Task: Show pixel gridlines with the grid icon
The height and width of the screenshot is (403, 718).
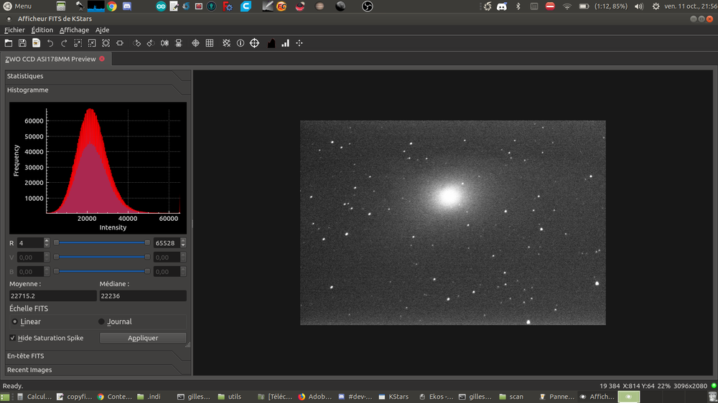Action: [x=210, y=44]
